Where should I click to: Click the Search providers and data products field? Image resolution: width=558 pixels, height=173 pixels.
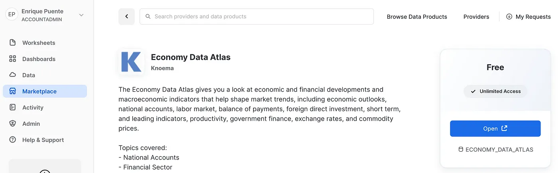256,17
